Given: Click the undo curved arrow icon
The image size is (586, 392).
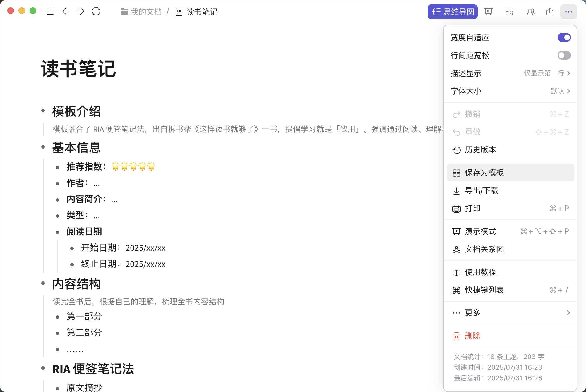Looking at the screenshot, I should (x=457, y=114).
